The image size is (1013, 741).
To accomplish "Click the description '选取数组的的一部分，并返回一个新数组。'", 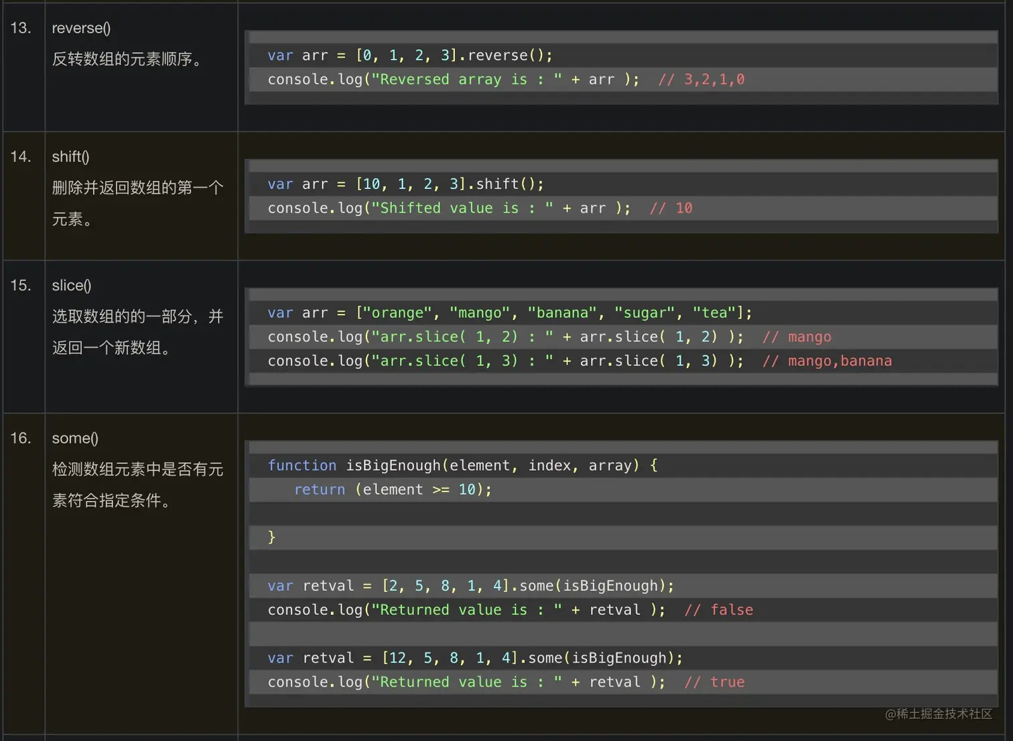I will [x=137, y=332].
